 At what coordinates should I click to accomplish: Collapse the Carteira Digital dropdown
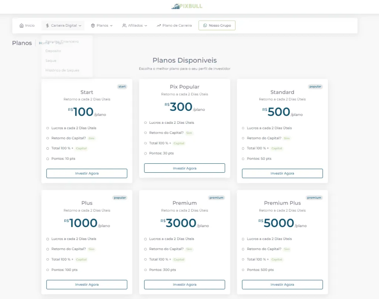pos(63,25)
